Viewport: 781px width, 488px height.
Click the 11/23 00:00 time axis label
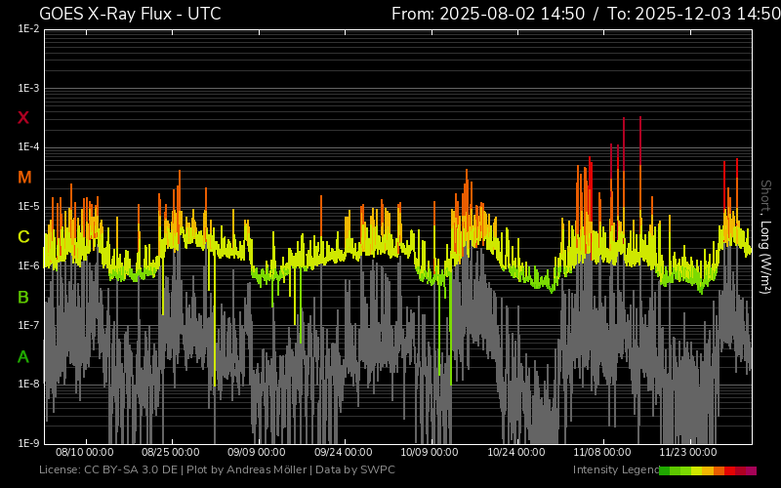point(688,453)
